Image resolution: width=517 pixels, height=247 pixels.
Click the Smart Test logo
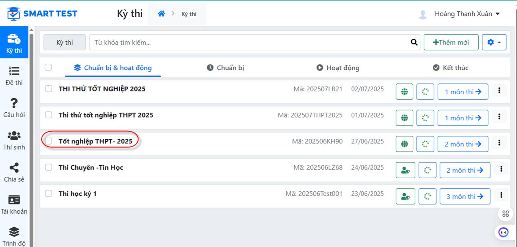point(42,14)
